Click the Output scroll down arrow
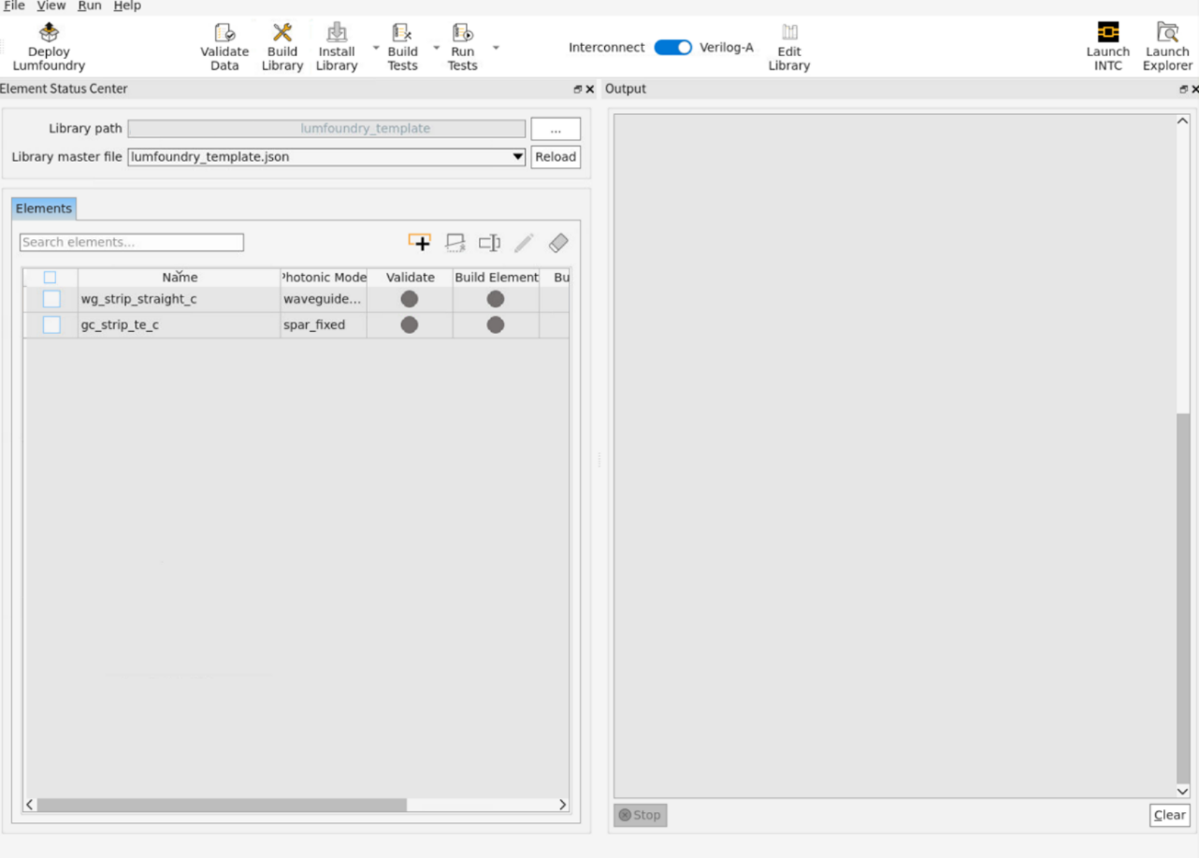The height and width of the screenshot is (858, 1199). (1183, 791)
